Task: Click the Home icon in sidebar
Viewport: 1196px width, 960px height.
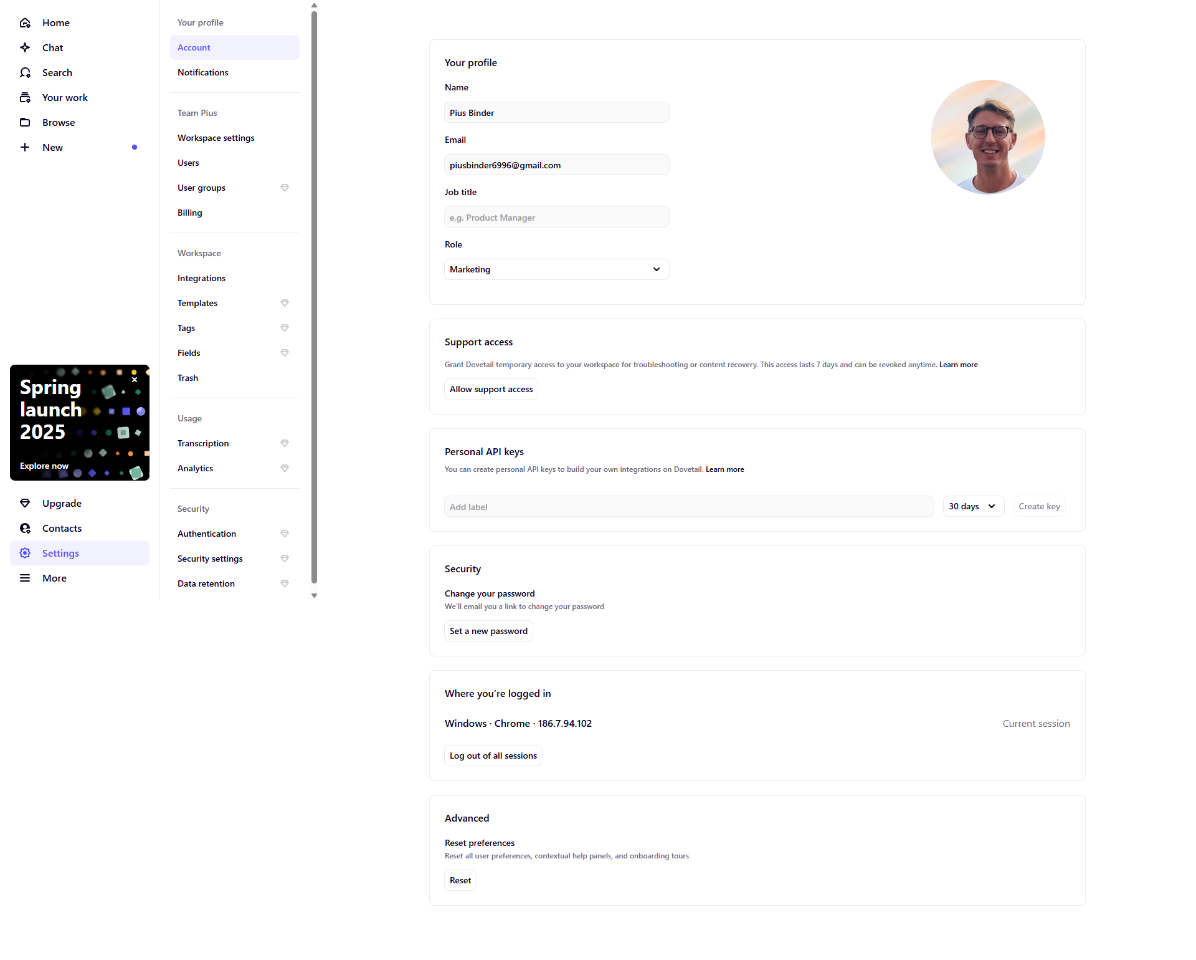Action: tap(25, 23)
